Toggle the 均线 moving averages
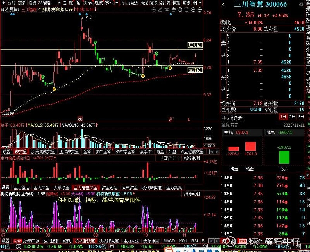 click(144, 3)
